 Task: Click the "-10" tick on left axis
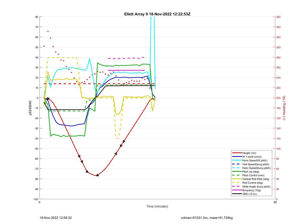(36, 108)
